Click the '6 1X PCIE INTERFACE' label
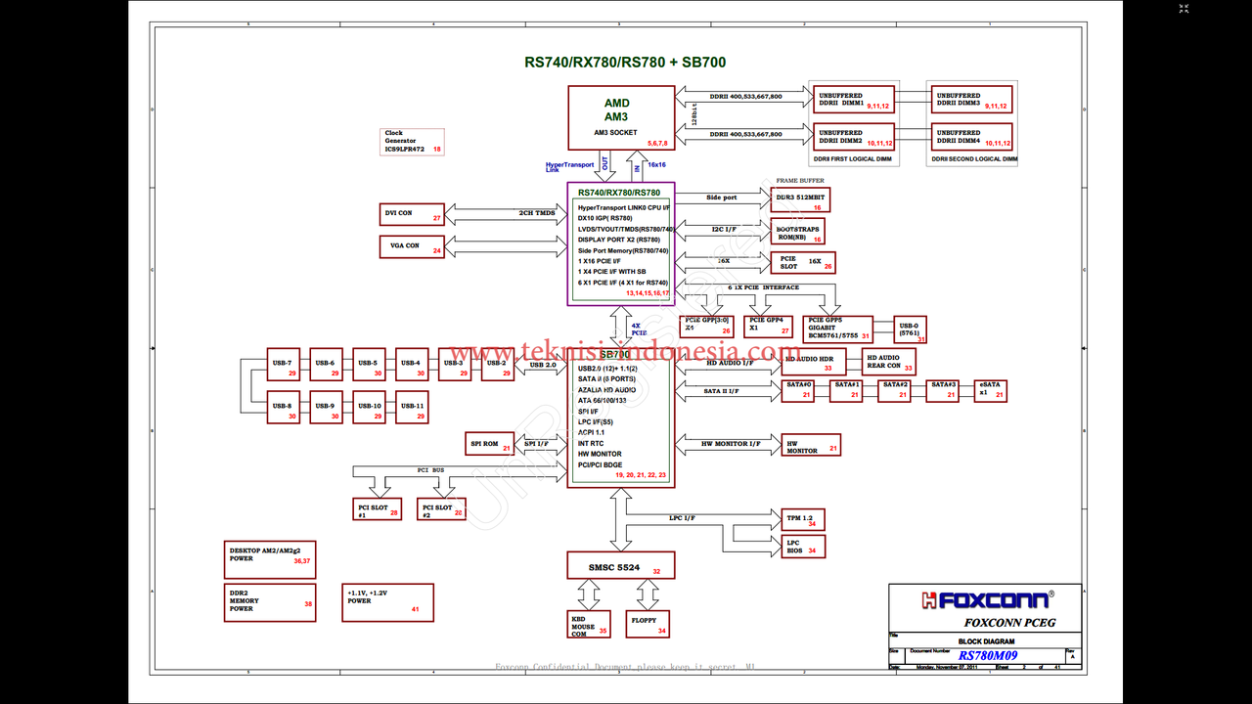Screen dimensions: 1252x704 tap(764, 287)
